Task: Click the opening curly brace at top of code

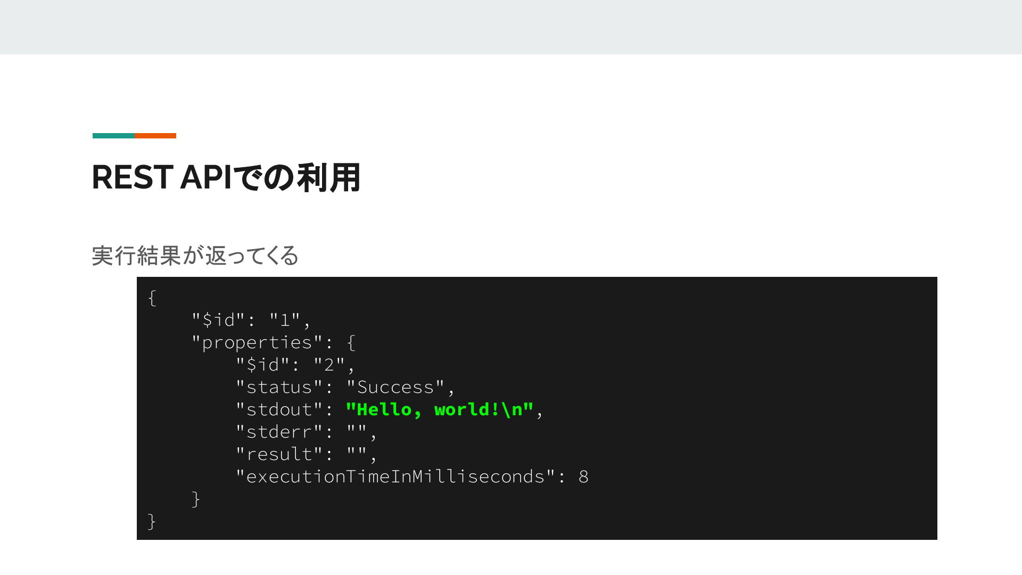Action: coord(152,298)
